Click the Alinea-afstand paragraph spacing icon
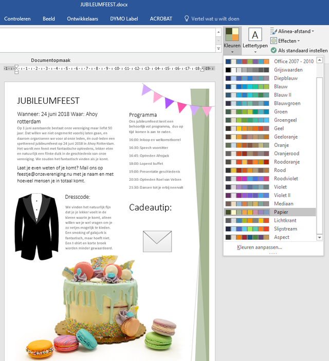The width and height of the screenshot is (329, 361). tap(273, 31)
